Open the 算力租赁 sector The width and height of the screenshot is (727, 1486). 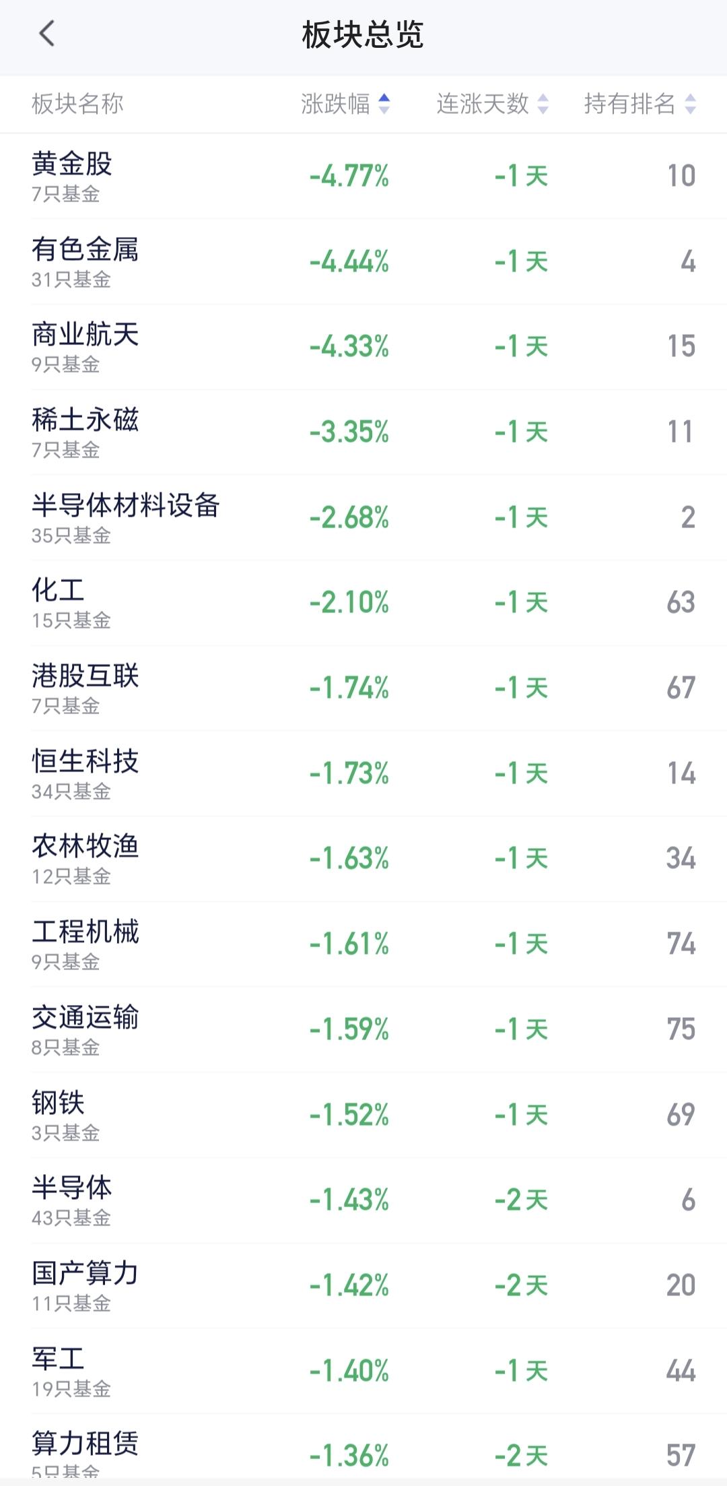click(x=363, y=1448)
